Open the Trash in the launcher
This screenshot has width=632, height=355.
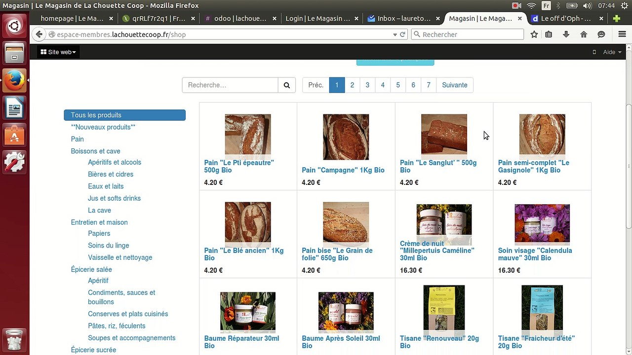14,340
